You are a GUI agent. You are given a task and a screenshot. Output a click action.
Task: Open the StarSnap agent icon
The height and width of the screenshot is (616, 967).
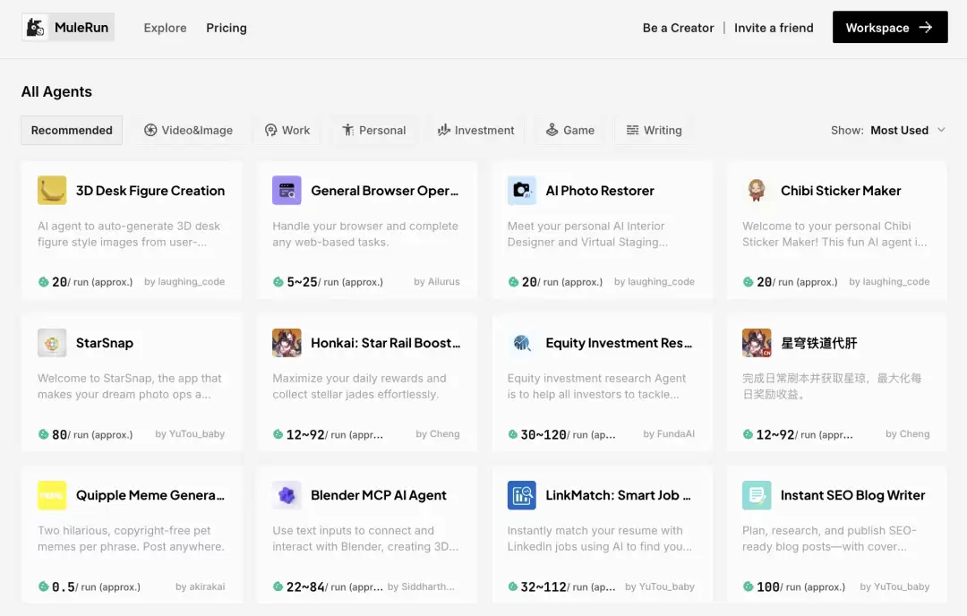pyautogui.click(x=52, y=343)
